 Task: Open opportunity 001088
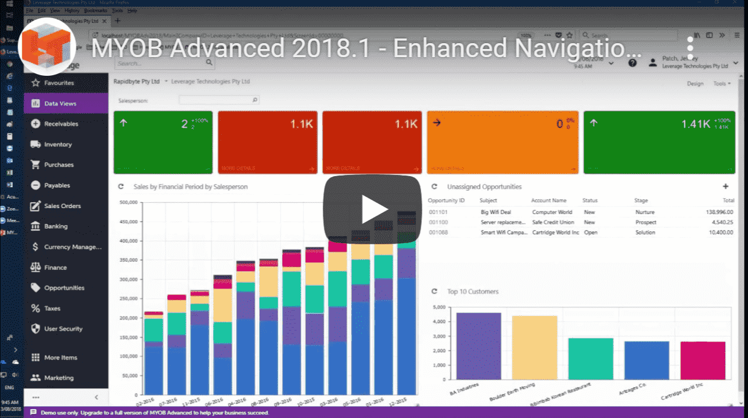[x=438, y=232]
